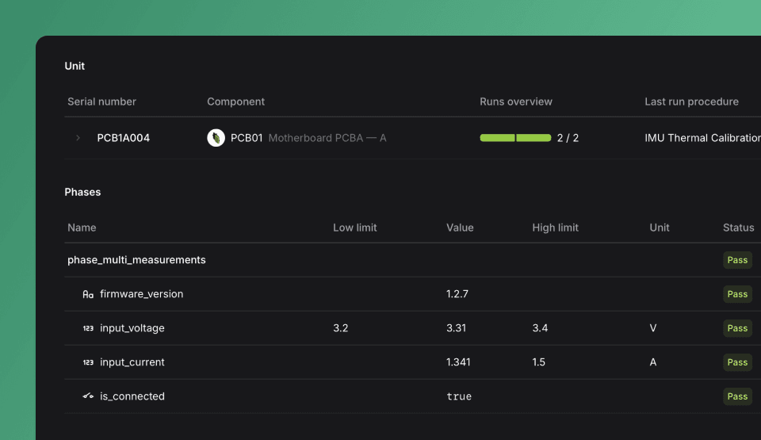Viewport: 761px width, 440px height.
Task: Click the Pass badge for phase_multi_measurements
Action: point(738,260)
